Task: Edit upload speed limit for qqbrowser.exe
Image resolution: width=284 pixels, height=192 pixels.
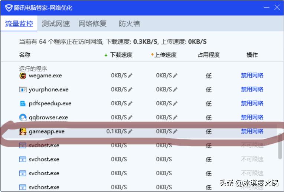Action: 175,118
